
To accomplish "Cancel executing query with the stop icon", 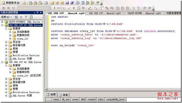I will pos(74,8).
